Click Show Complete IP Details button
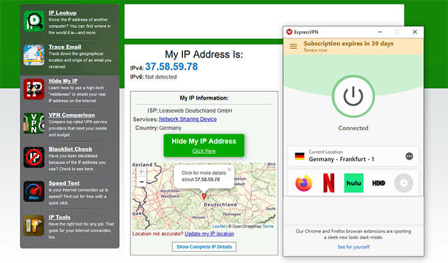 204,247
